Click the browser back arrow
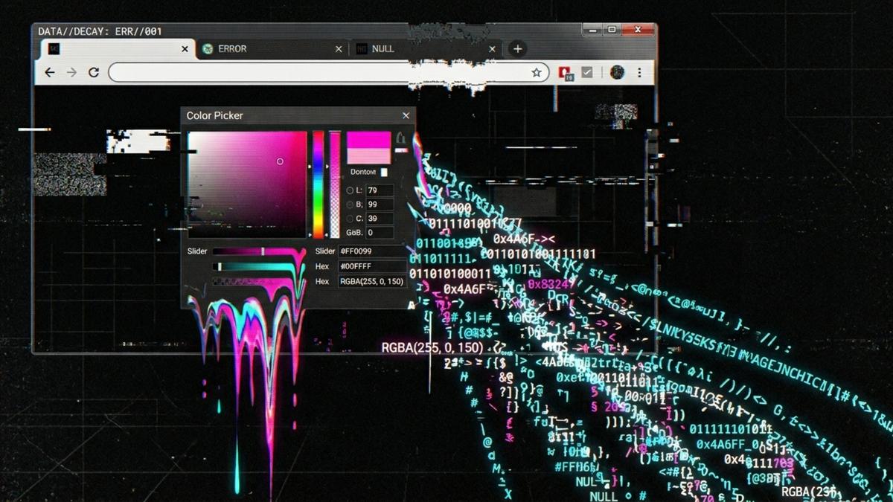Image resolution: width=893 pixels, height=502 pixels. [49, 72]
